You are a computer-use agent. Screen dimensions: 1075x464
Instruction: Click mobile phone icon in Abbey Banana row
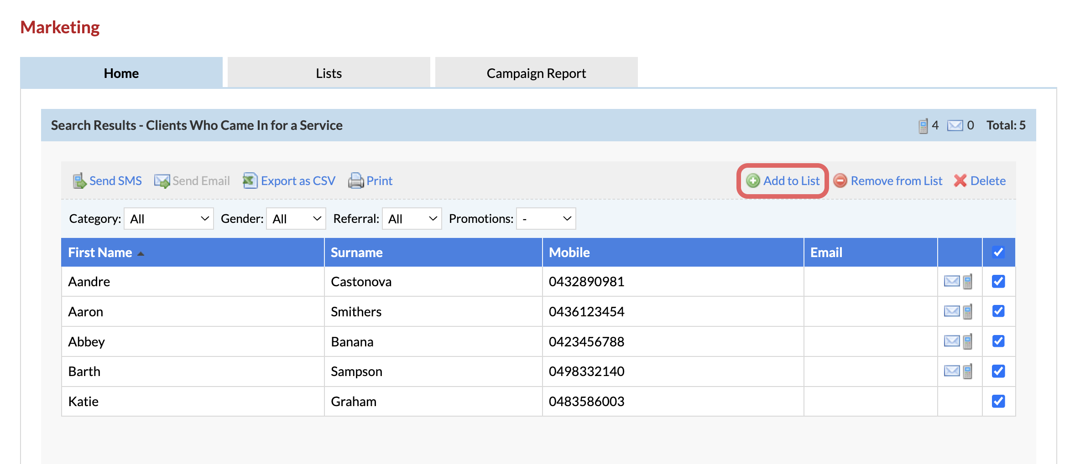(968, 341)
